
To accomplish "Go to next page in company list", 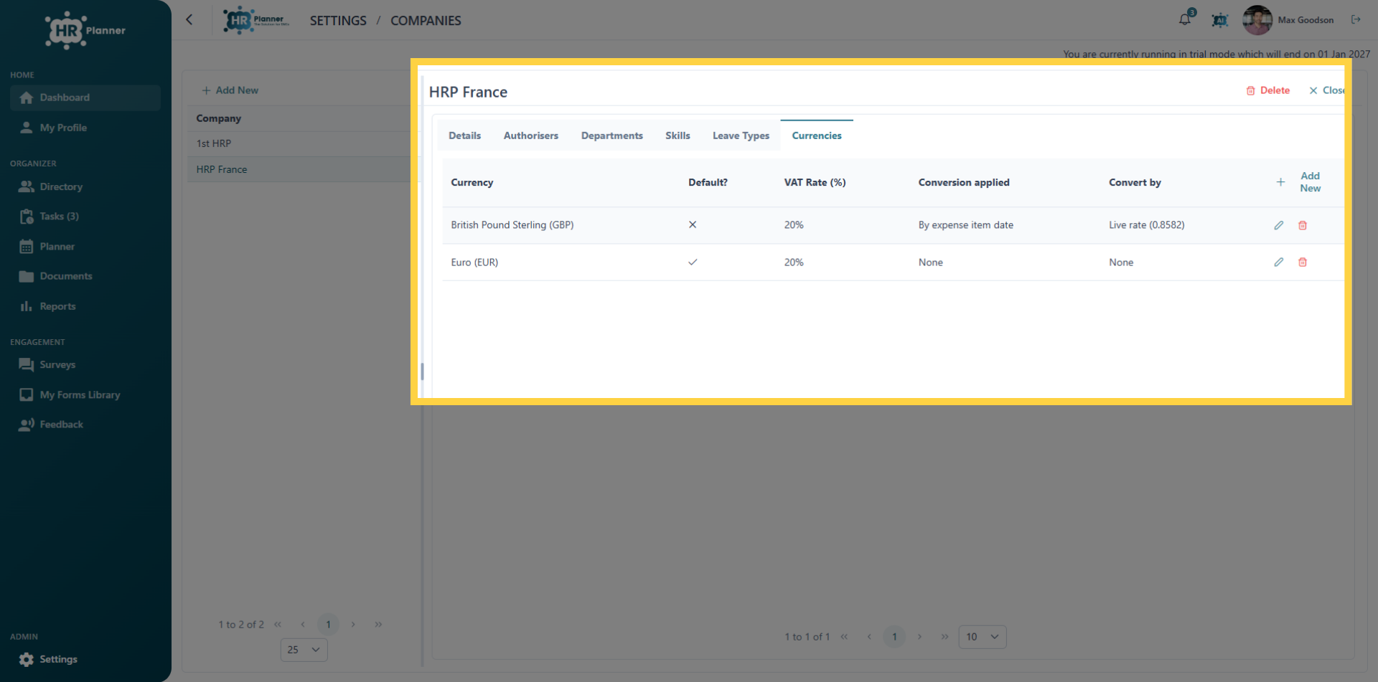I will tap(353, 625).
